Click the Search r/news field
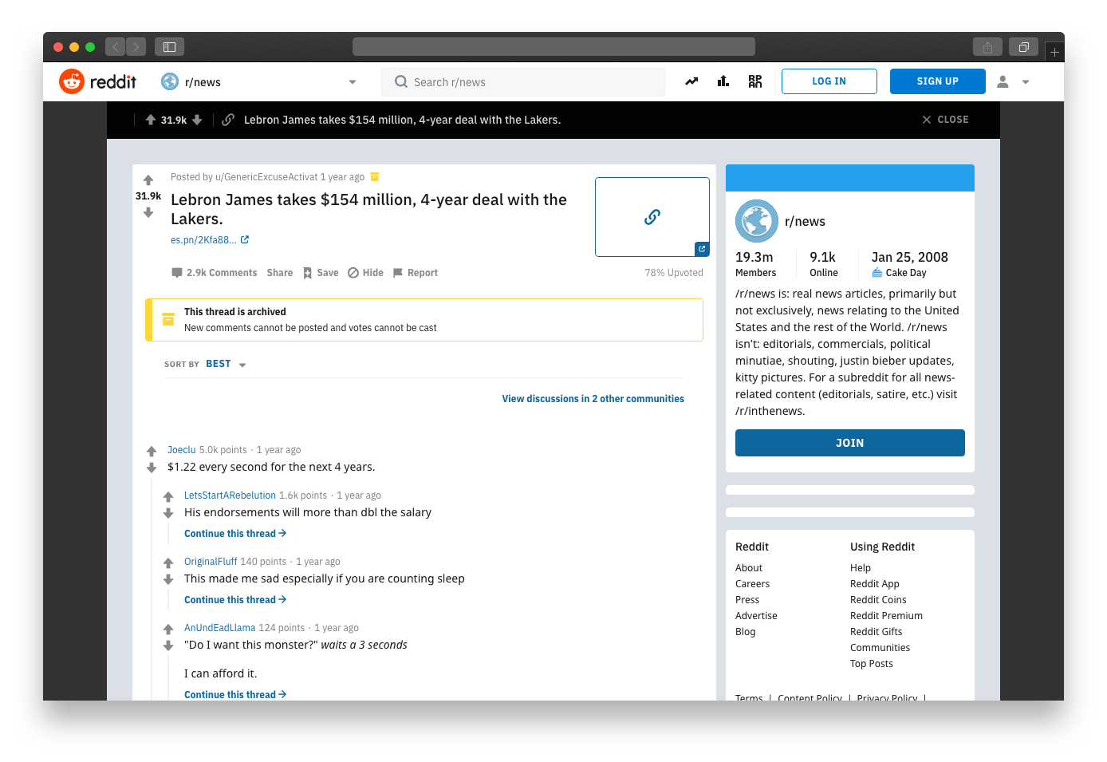This screenshot has height=762, width=1107. 523,82
